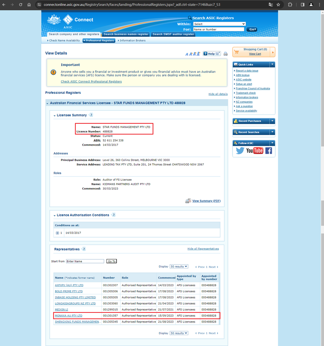Viewport: 324px width, 346px height.
Task: Open AXFXPV (AU) PTY LTD representative
Action: click(69, 285)
